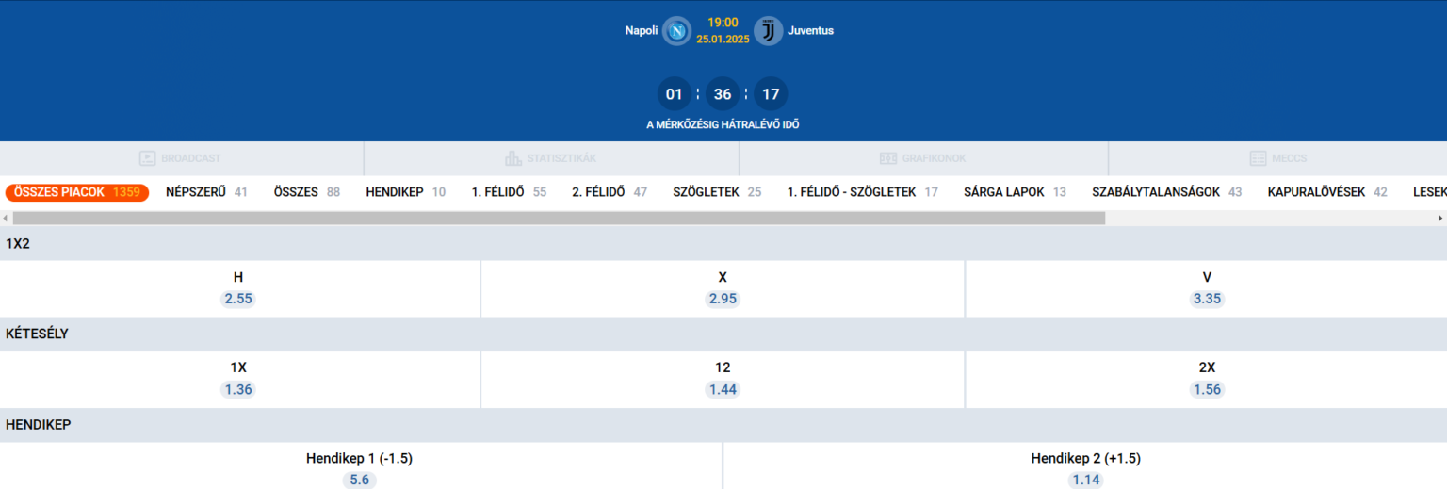Screen dimensions: 1447x489
Task: Click the Juventus team crest
Action: pos(769,31)
